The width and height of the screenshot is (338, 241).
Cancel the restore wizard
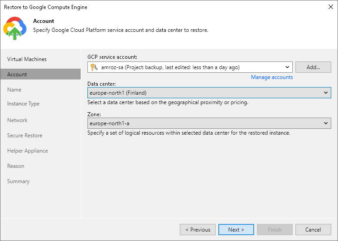[x=313, y=230]
